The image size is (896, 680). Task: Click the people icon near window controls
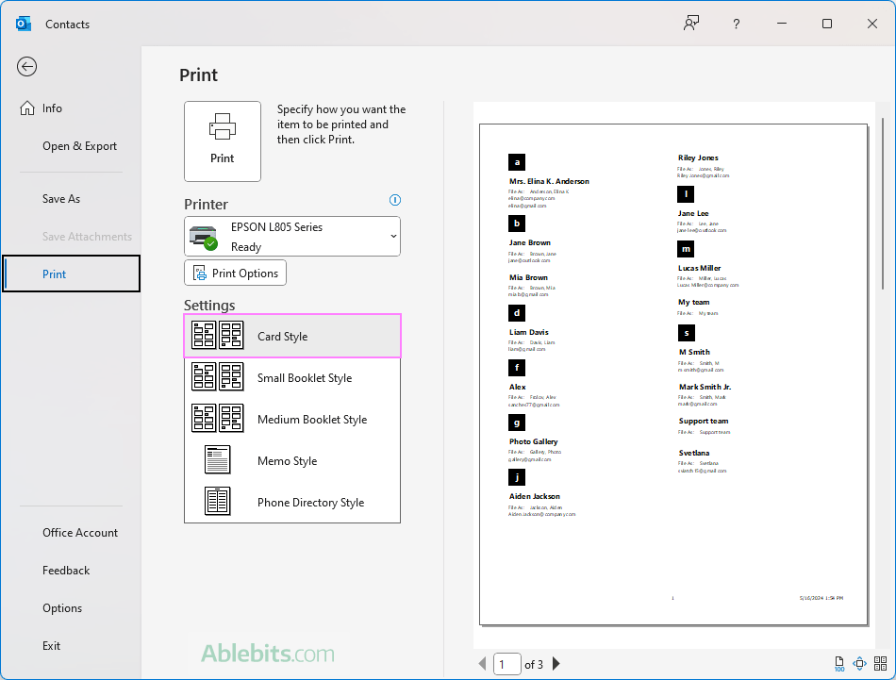point(690,24)
